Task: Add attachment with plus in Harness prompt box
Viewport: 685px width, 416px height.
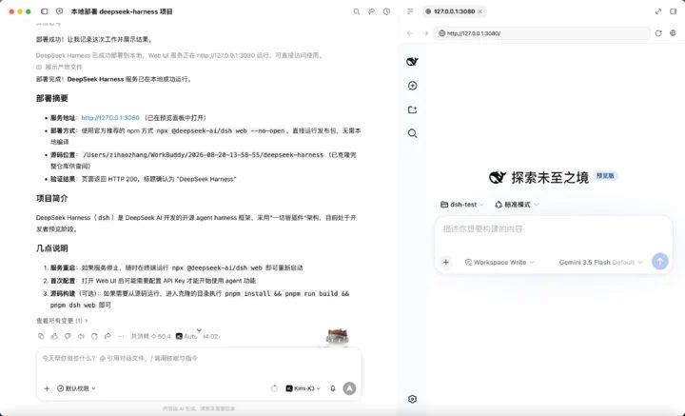Action: [445, 262]
